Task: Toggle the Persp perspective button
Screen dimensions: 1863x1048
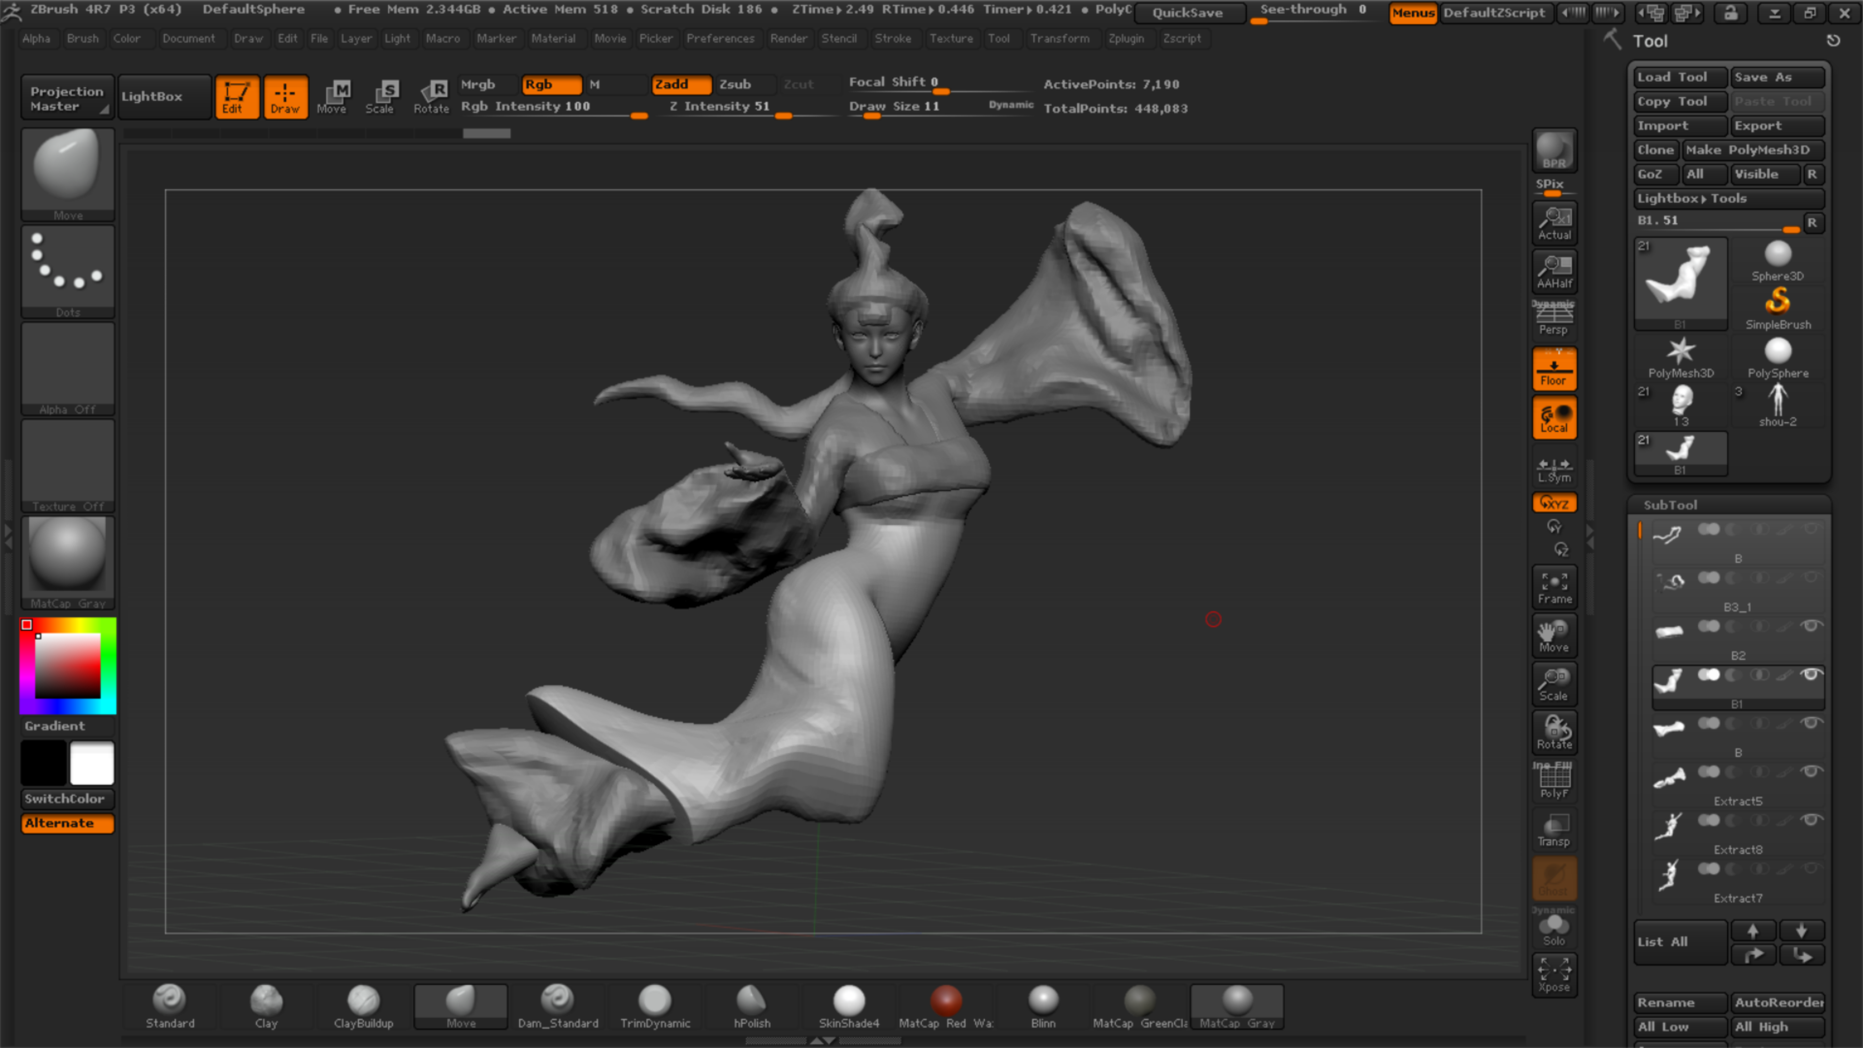Action: coord(1553,319)
